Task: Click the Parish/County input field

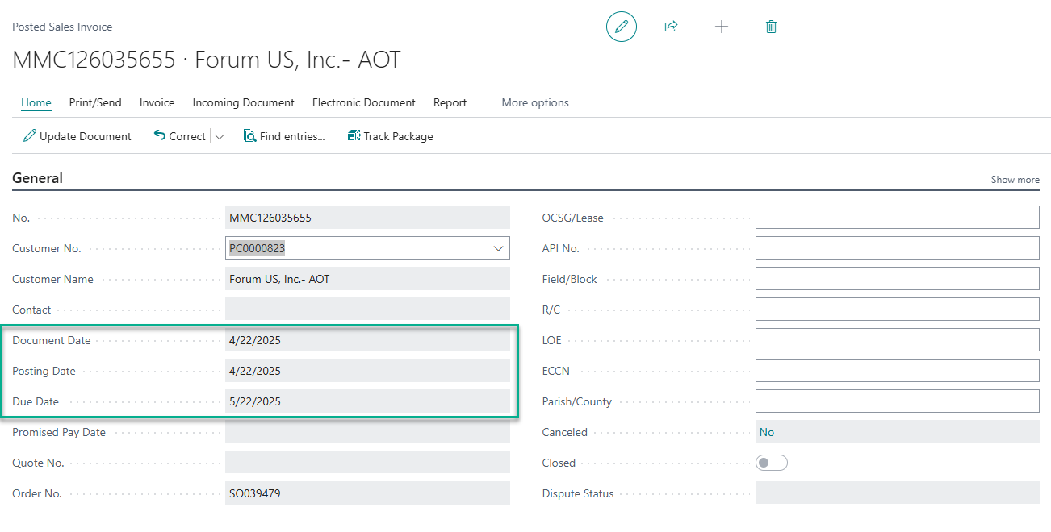Action: click(898, 401)
